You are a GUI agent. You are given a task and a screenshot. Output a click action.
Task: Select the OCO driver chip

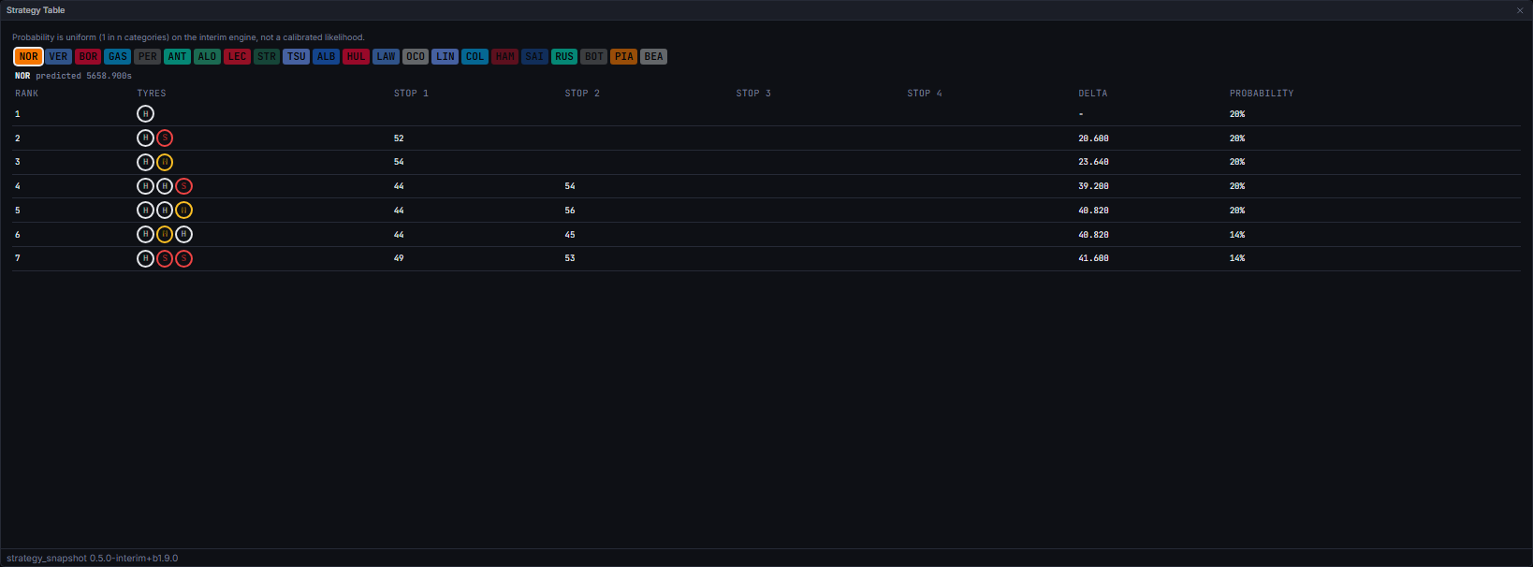pos(416,56)
